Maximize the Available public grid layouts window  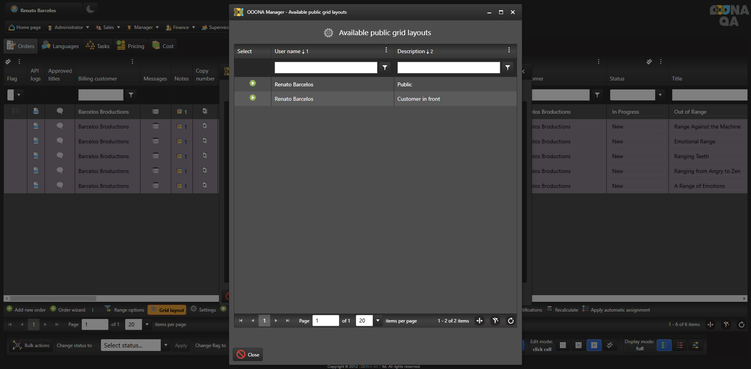pyautogui.click(x=501, y=12)
